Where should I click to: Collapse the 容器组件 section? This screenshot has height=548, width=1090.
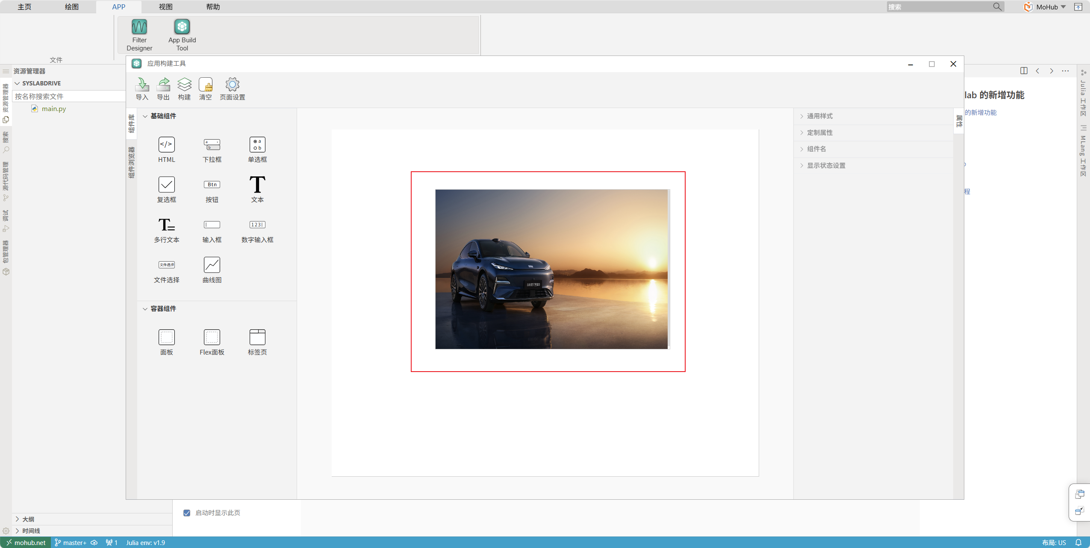pos(145,309)
